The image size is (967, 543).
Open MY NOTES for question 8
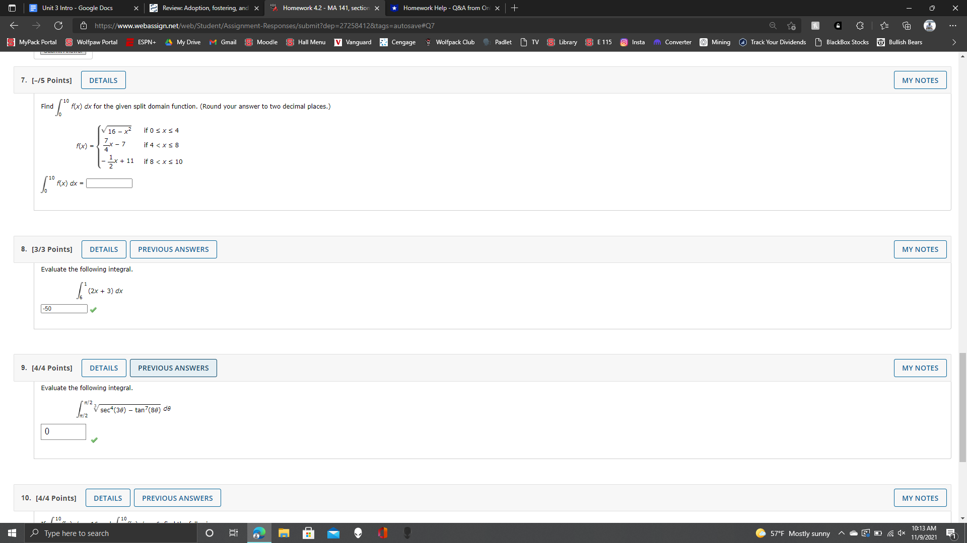[920, 249]
